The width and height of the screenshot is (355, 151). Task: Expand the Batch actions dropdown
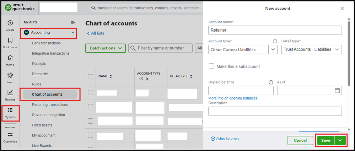tap(106, 48)
